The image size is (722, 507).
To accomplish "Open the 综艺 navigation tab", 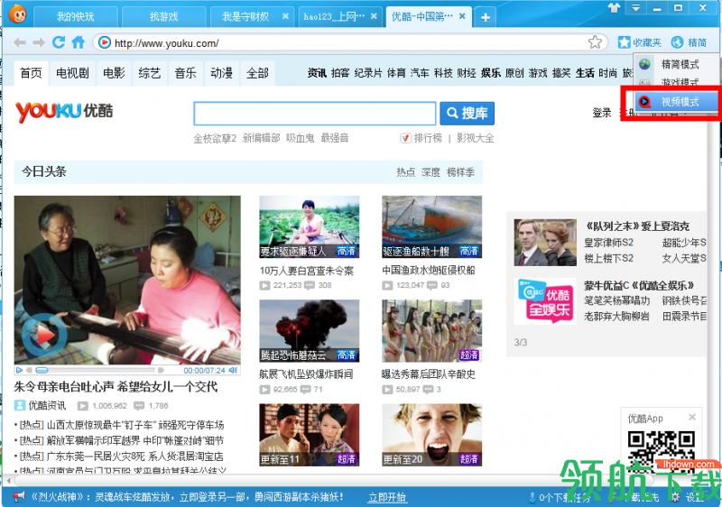I will click(150, 73).
